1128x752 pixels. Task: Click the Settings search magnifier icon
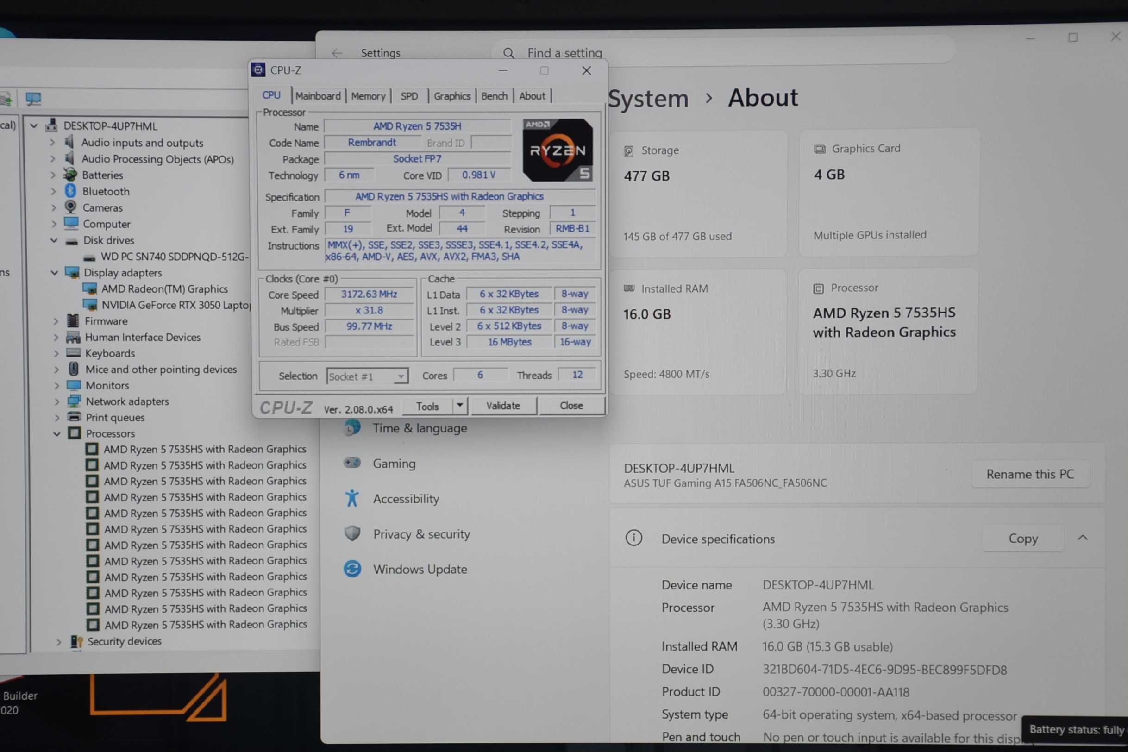pos(509,53)
